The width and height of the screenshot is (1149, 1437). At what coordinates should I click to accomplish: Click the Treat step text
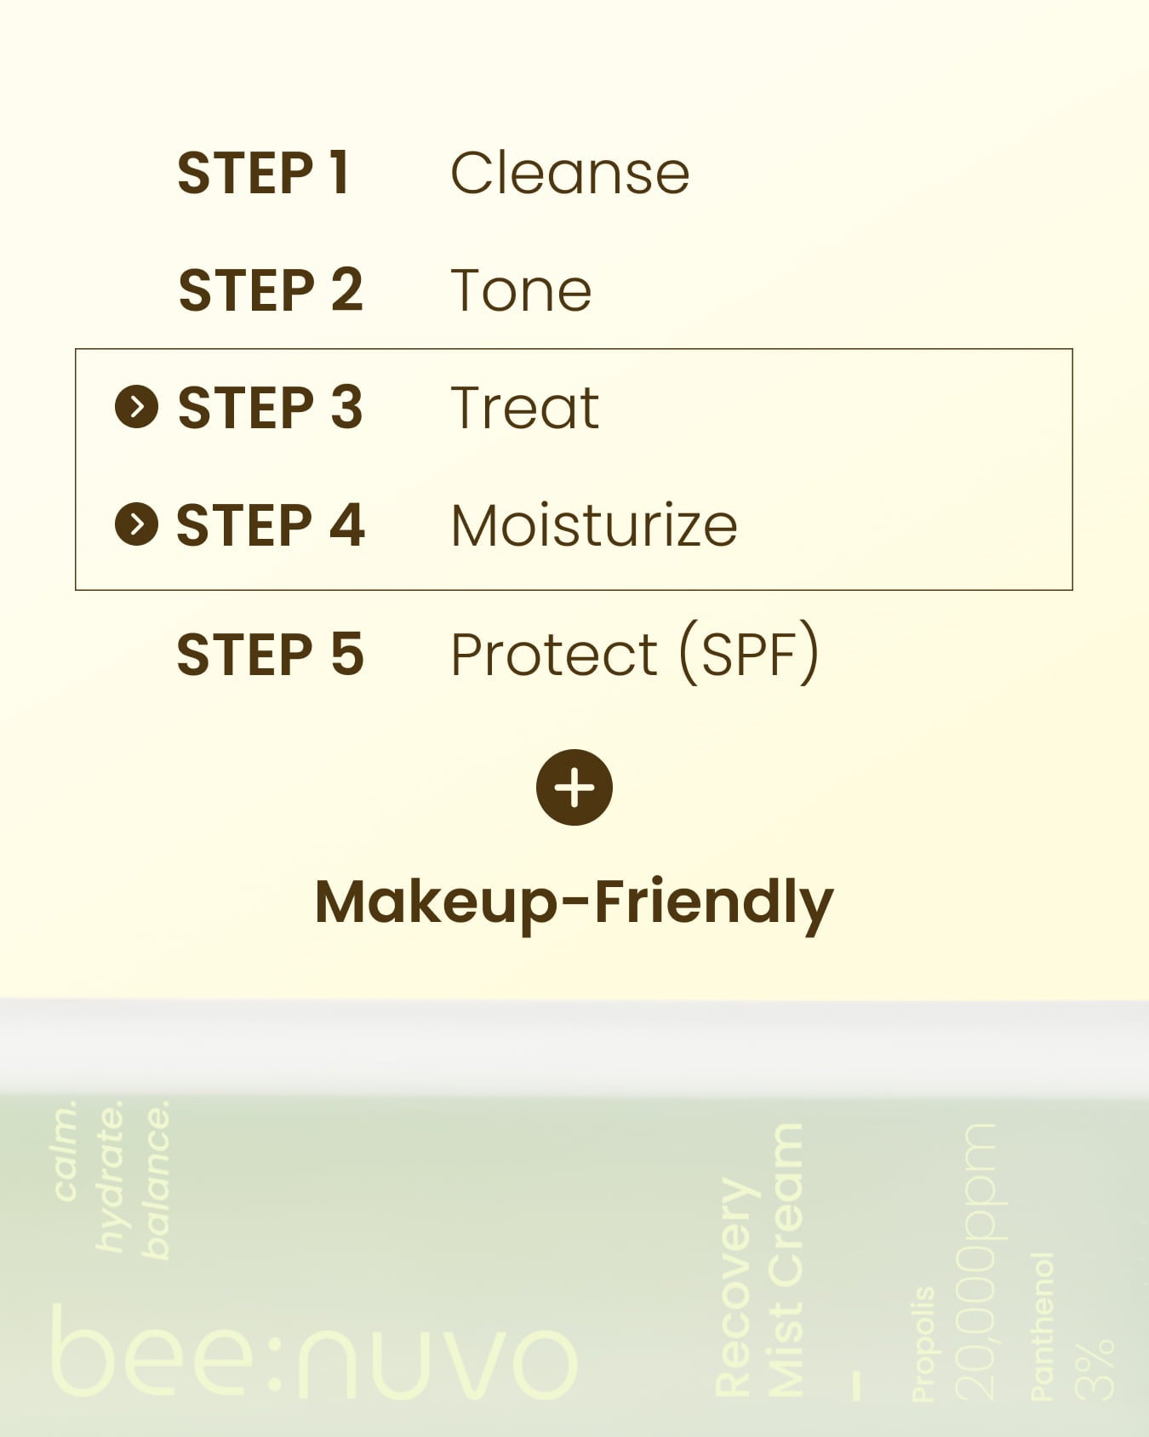coord(525,407)
